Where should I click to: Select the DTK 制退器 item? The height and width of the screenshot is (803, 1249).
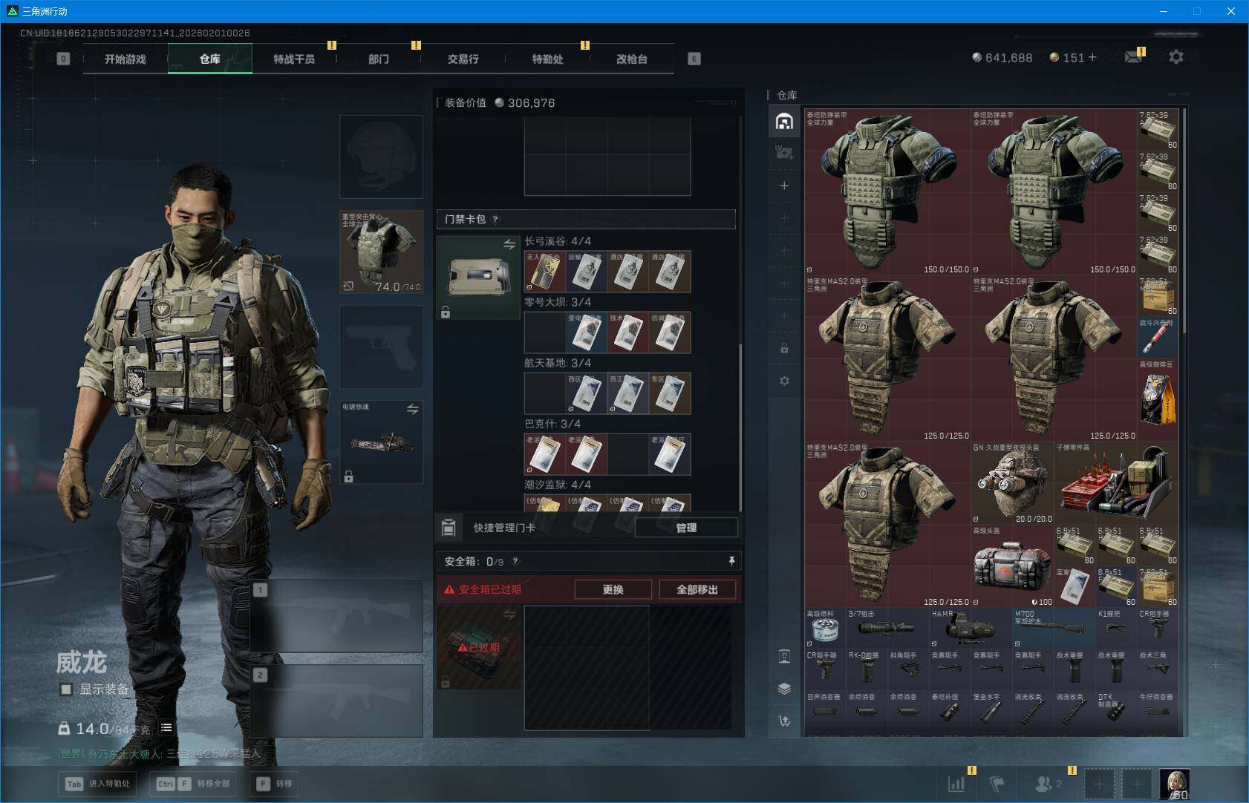(x=1117, y=712)
